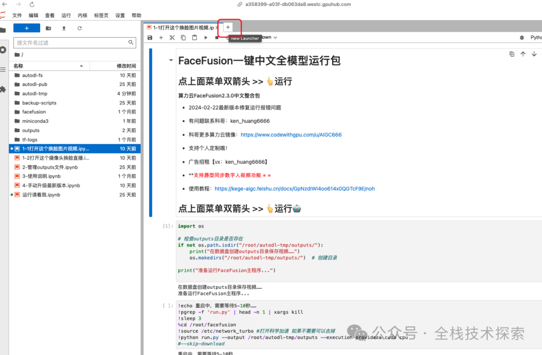Open the extension manager puzzle icon
The width and height of the screenshot is (542, 355).
(3, 89)
